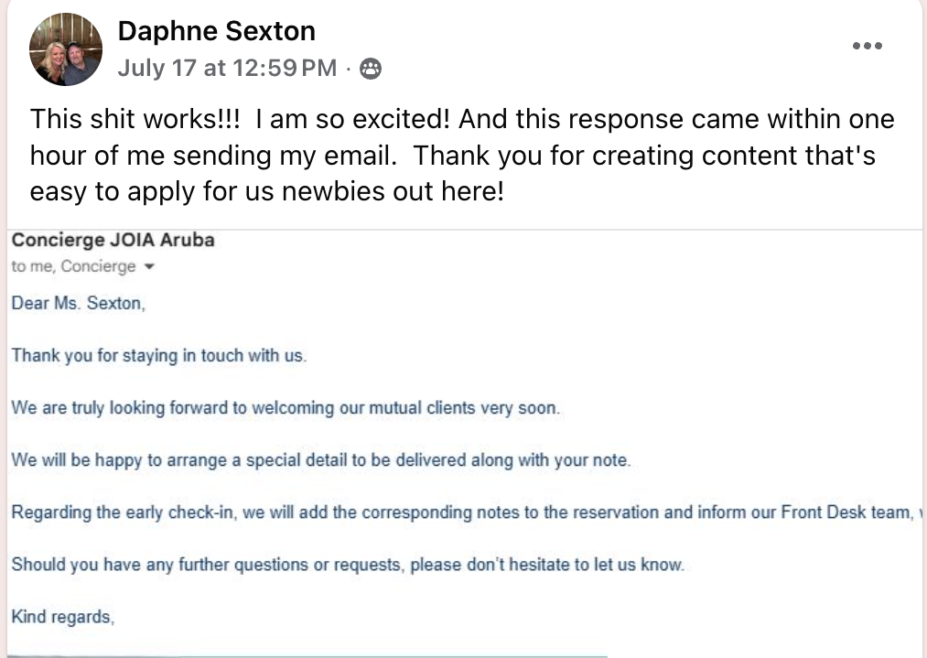Click the Concierge JOIA Aruba sender name
The height and width of the screenshot is (658, 927).
tap(113, 240)
